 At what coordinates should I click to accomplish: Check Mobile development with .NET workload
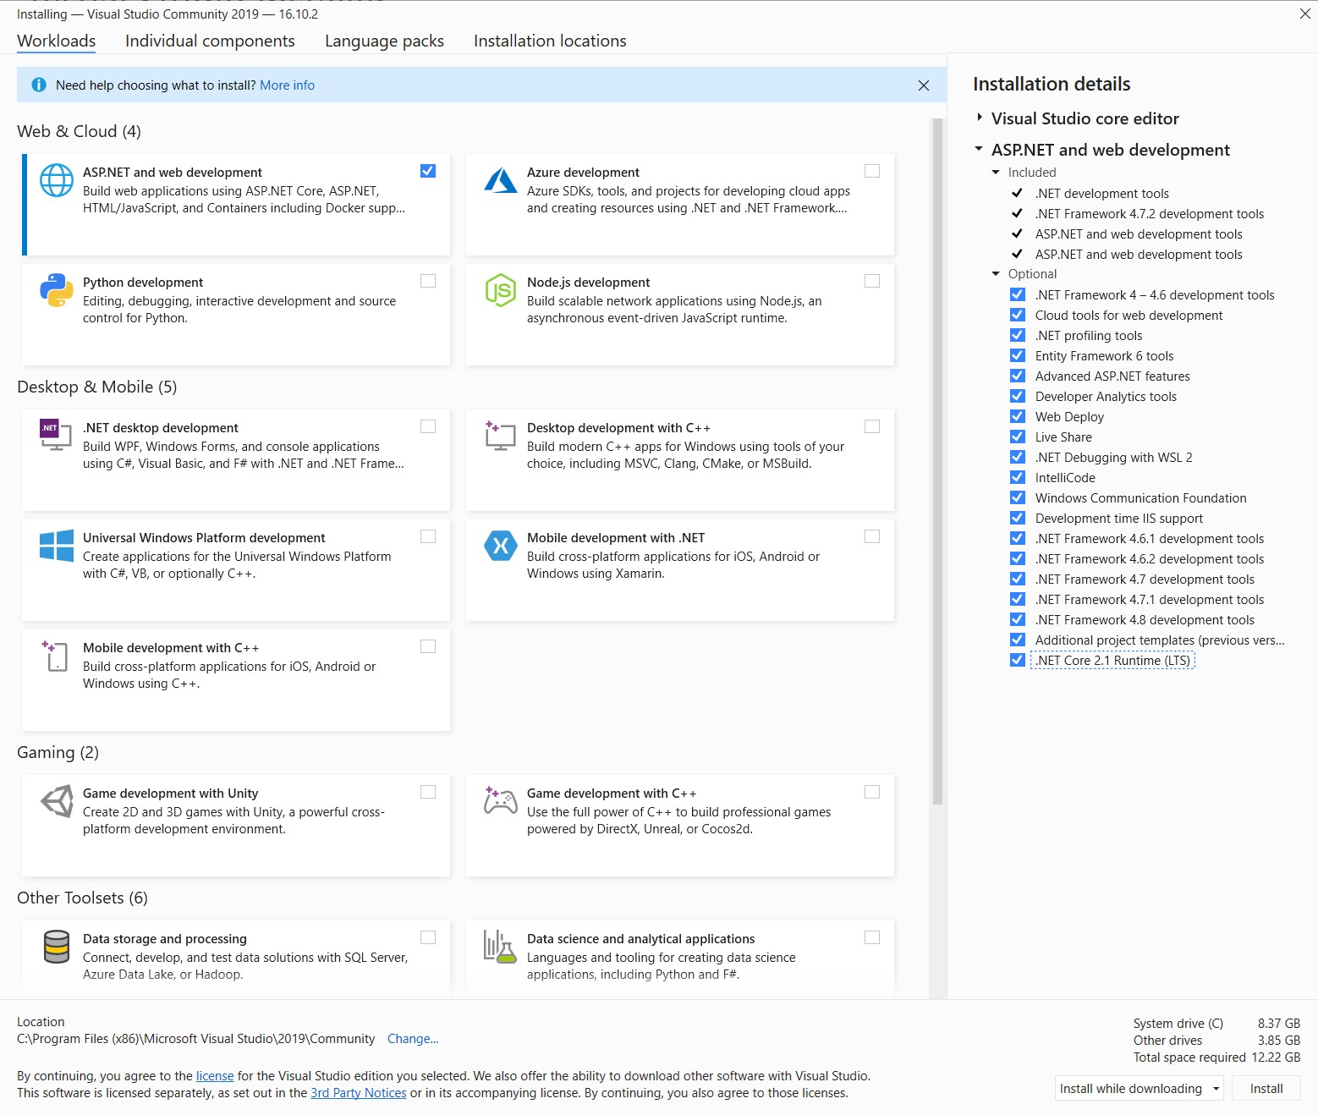point(872,536)
